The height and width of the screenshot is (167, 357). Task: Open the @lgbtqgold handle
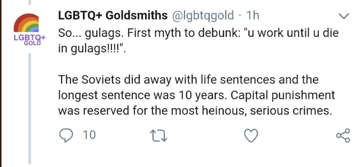point(203,16)
